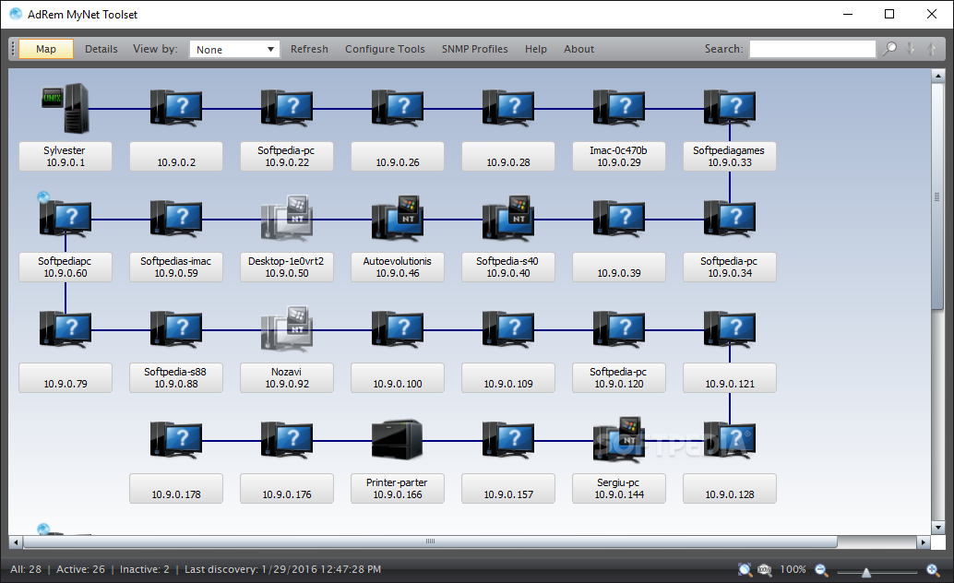Click the vertical scrollbar thumb
The height and width of the screenshot is (583, 954).
click(937, 196)
